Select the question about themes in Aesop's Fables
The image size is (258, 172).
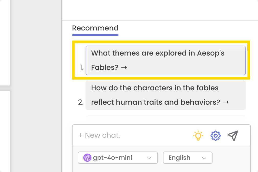coord(166,60)
